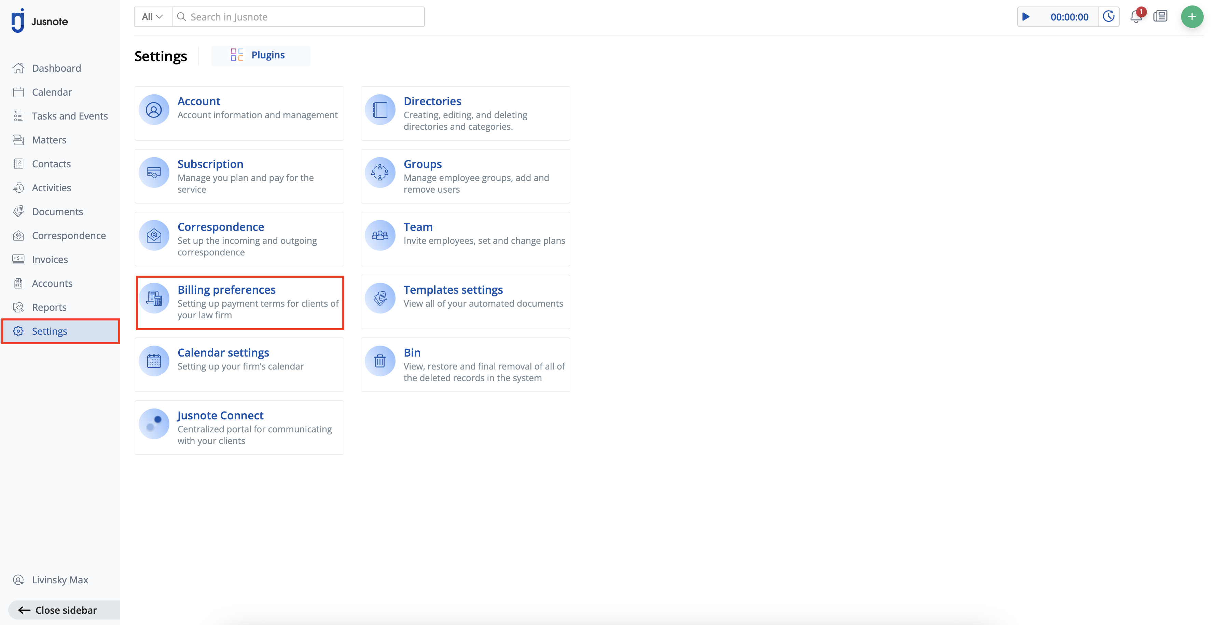
Task: Open the Groups settings link
Action: [x=423, y=164]
